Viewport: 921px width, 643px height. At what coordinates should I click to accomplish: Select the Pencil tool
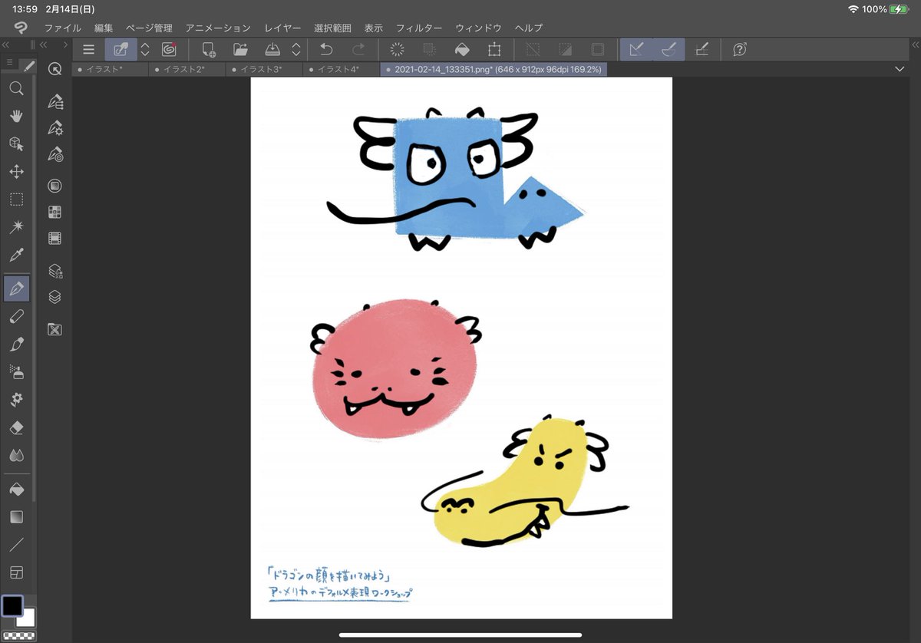pos(16,316)
